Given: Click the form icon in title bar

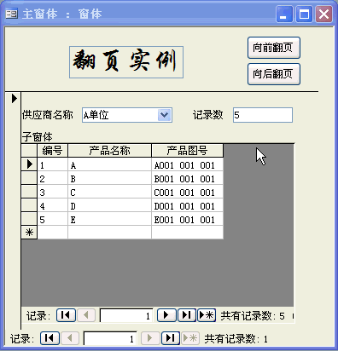Looking at the screenshot, I should [x=12, y=14].
